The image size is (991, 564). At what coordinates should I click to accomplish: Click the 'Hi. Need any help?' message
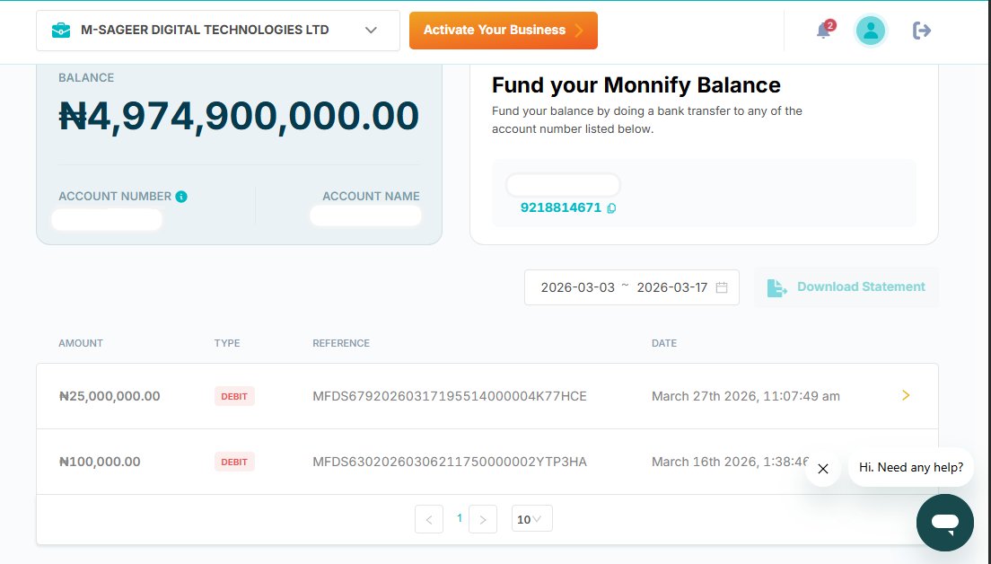point(911,467)
